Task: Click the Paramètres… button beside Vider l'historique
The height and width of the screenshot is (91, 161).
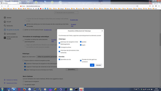Action: pyautogui.click(x=72, y=70)
